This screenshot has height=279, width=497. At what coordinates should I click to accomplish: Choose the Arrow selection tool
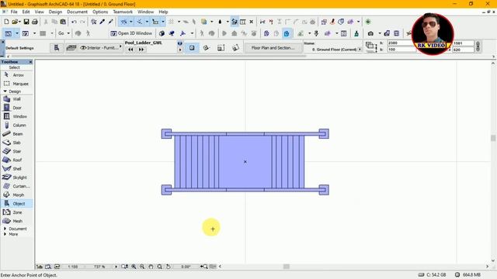(x=16, y=75)
